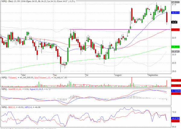The image size is (181, 129).
Task: Click the HPQ daily chart title text
Action: [x=38, y=2]
